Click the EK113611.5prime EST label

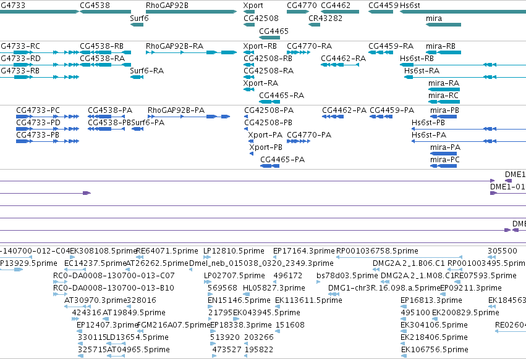[308, 300]
